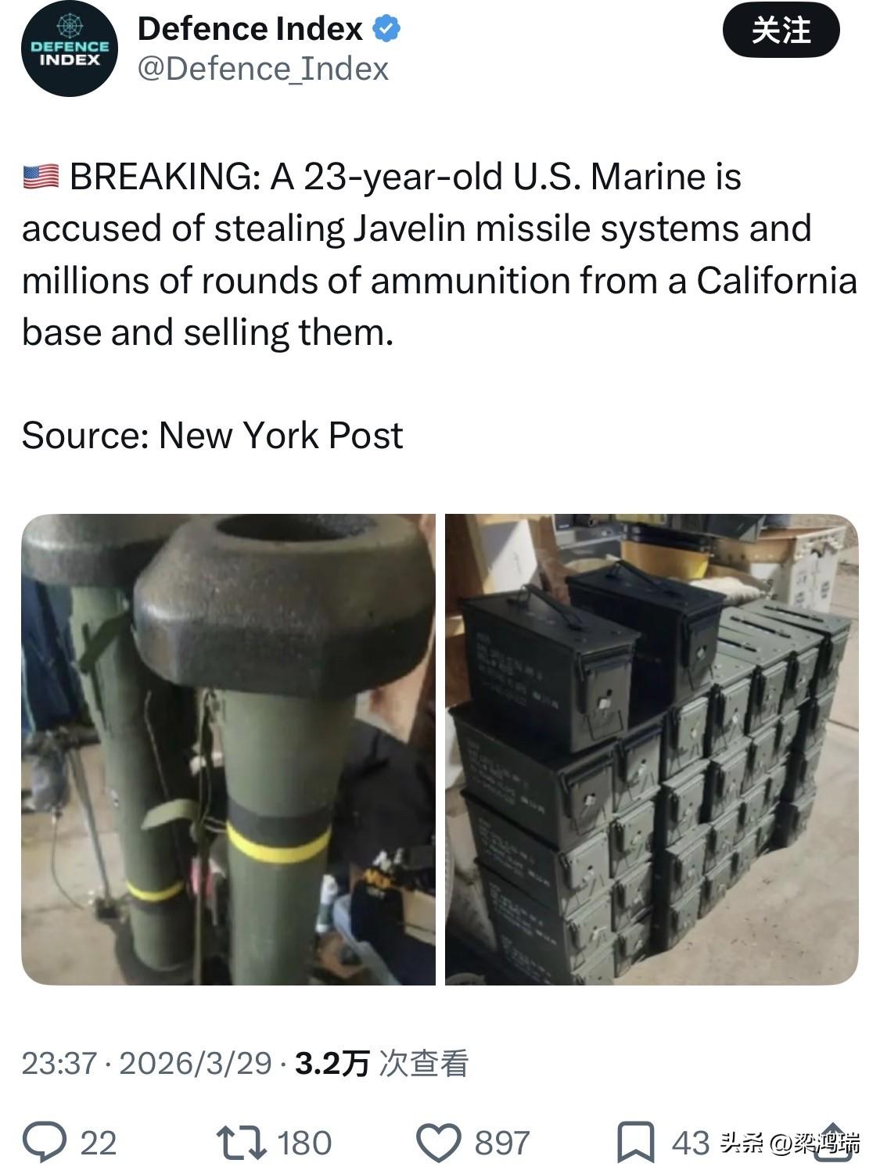Screen dimensions: 880x1174
Task: Open the Defence Index display name
Action: coord(250,30)
